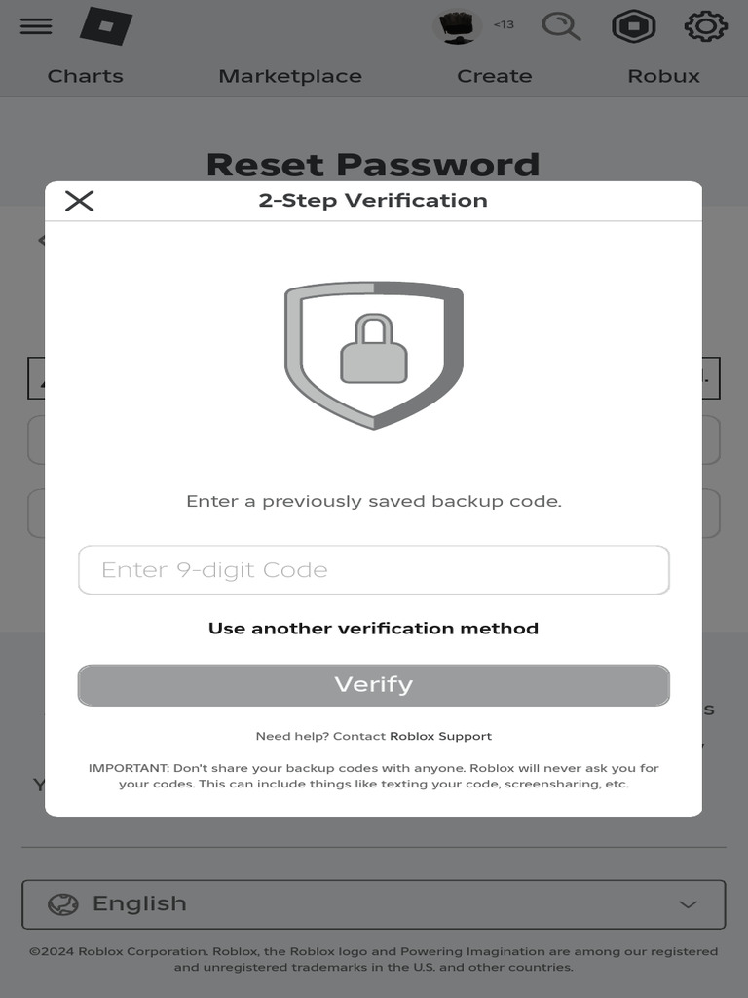
Task: Open the user avatar profile
Action: coord(457,26)
